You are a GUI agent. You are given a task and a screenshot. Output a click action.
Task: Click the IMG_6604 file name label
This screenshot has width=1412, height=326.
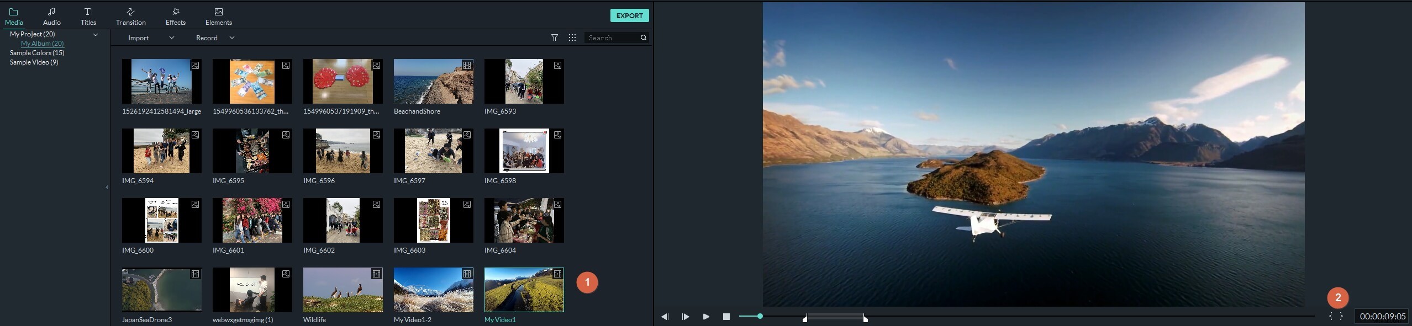click(x=500, y=250)
